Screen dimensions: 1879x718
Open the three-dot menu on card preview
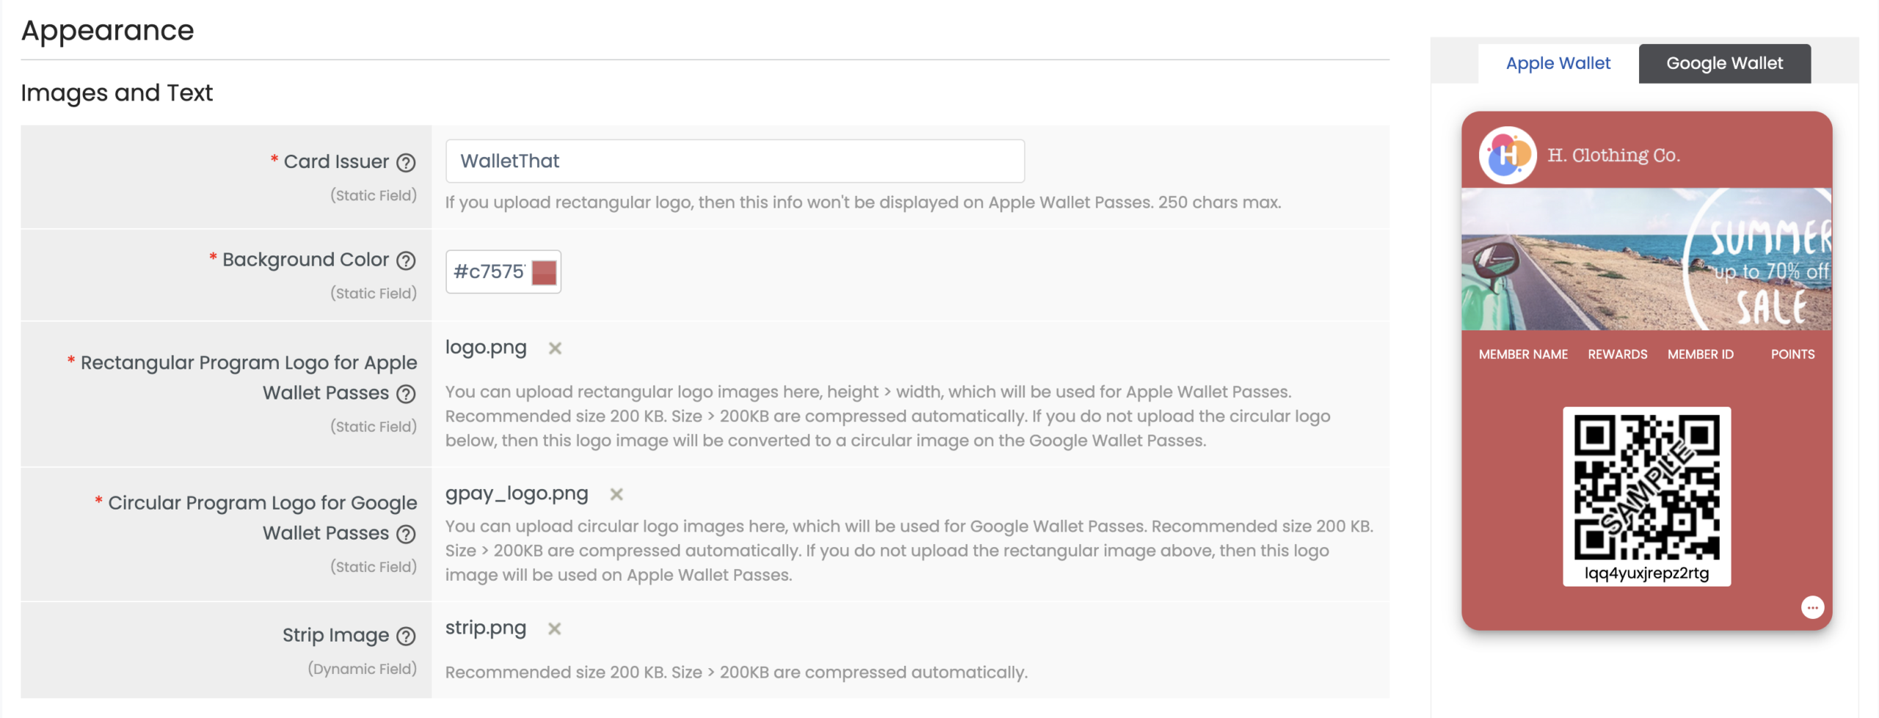point(1812,608)
